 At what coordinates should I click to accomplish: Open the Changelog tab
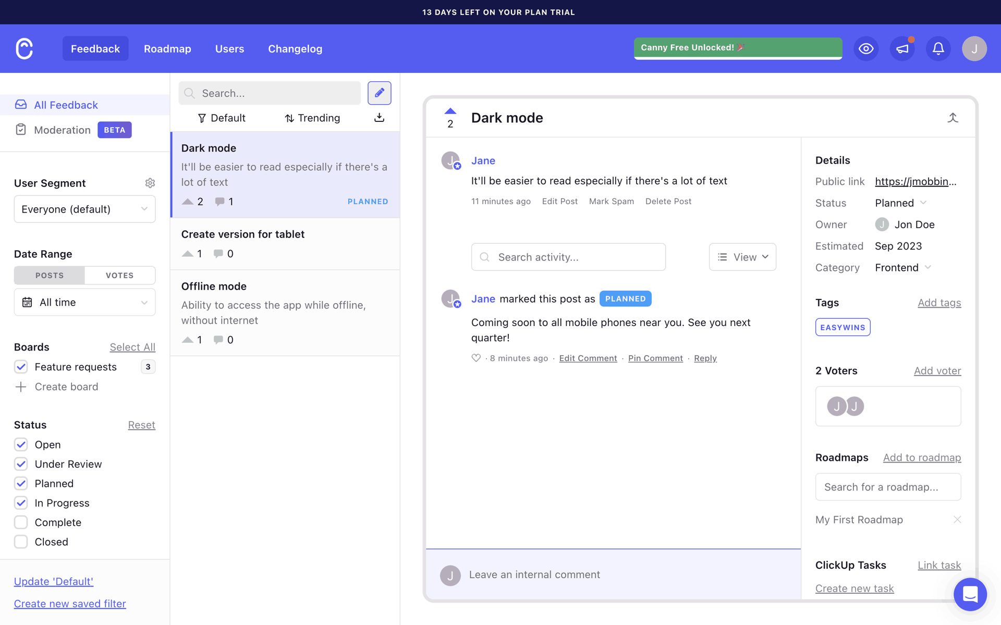[295, 48]
